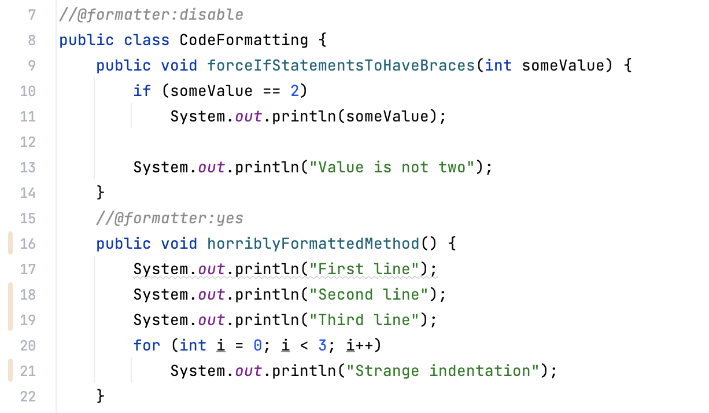Click line number 13 in the gutter
The image size is (709, 413).
click(x=28, y=168)
